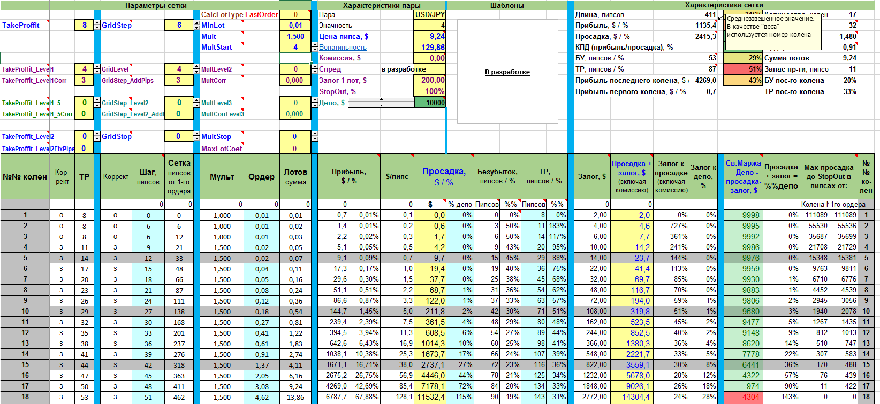Screen dimensions: 880x404
Task: Click the red free margin cell -4304
Action: [x=743, y=397]
